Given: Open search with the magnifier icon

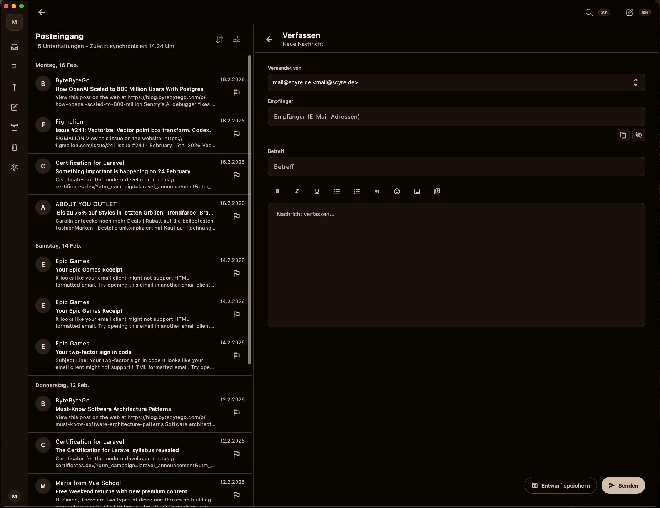Looking at the screenshot, I should pyautogui.click(x=588, y=12).
